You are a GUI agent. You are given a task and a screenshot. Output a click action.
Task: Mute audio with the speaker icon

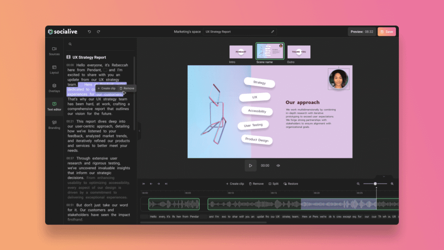(278, 165)
